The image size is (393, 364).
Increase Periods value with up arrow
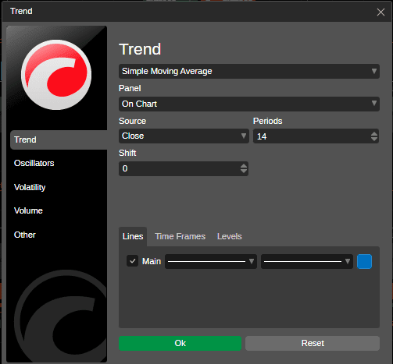tap(374, 133)
